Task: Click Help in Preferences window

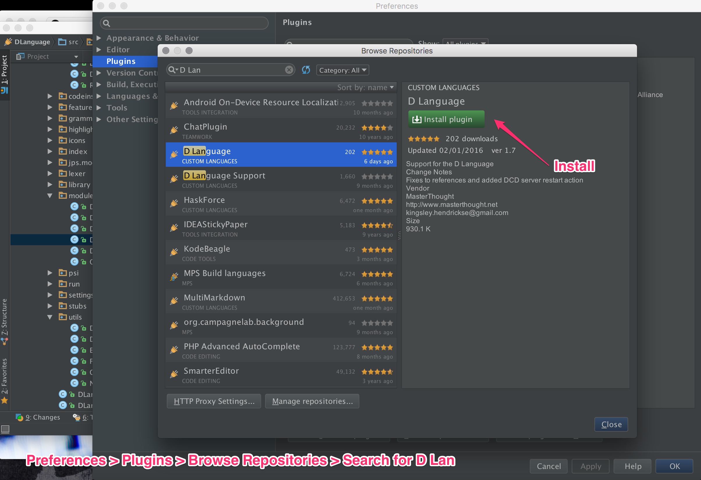Action: [x=633, y=466]
